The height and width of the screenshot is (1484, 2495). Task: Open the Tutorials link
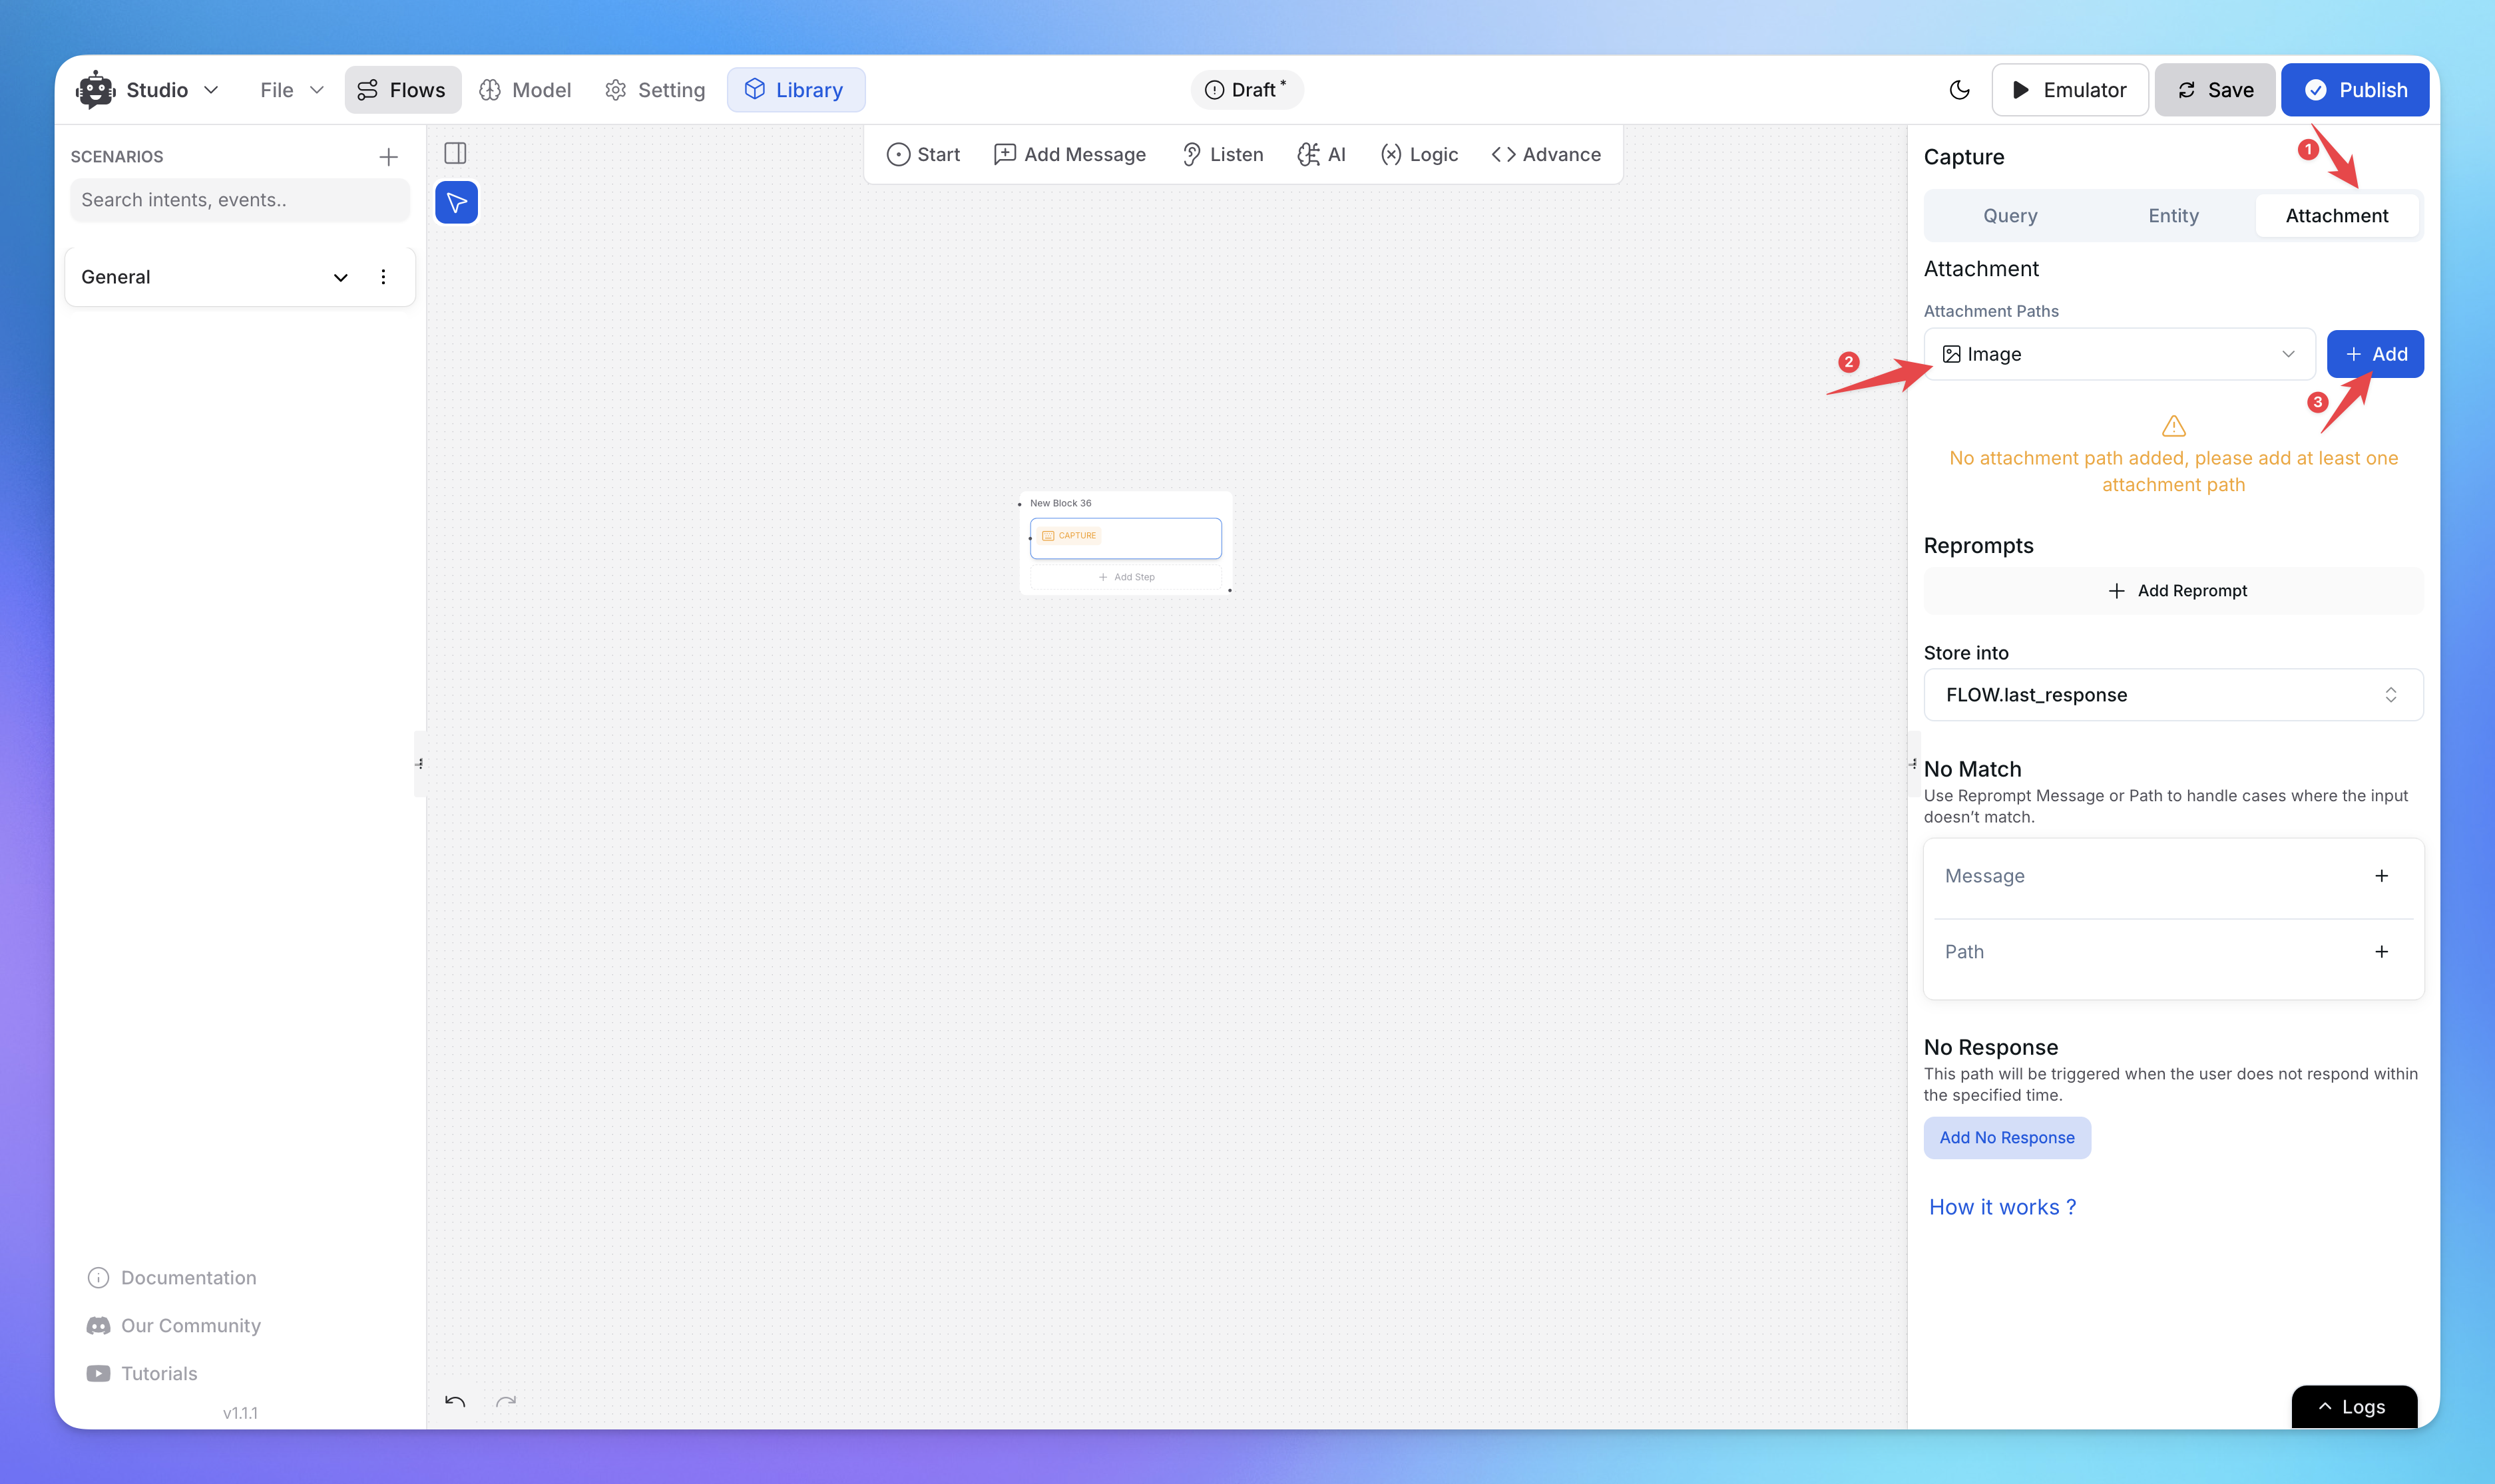(142, 1374)
